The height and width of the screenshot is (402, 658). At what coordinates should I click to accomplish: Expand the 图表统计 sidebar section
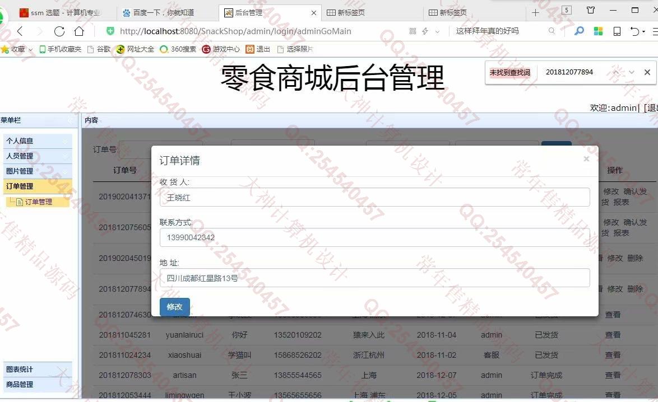point(38,370)
